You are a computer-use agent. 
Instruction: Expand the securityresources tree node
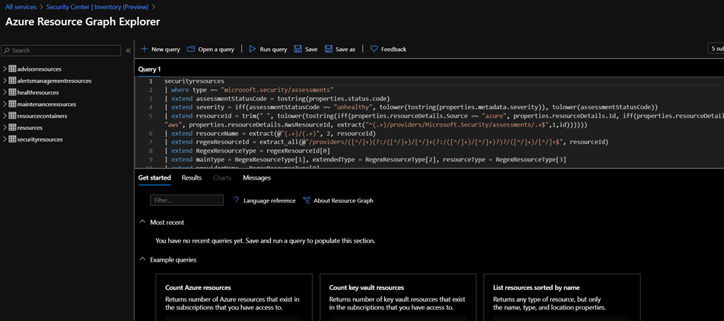tap(4, 139)
